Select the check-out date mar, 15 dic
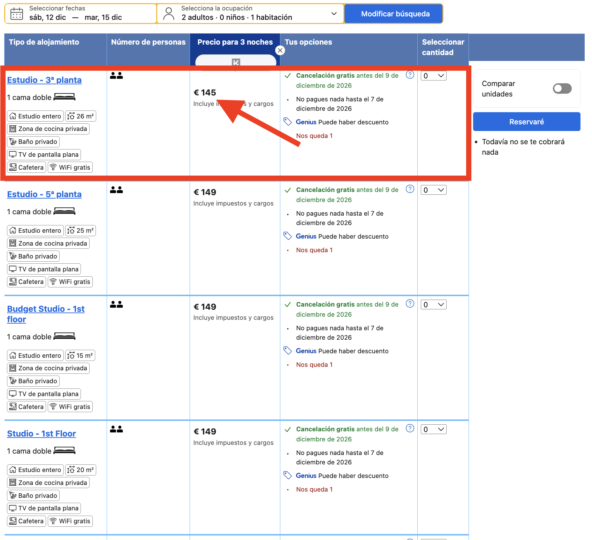This screenshot has width=592, height=540. click(103, 17)
